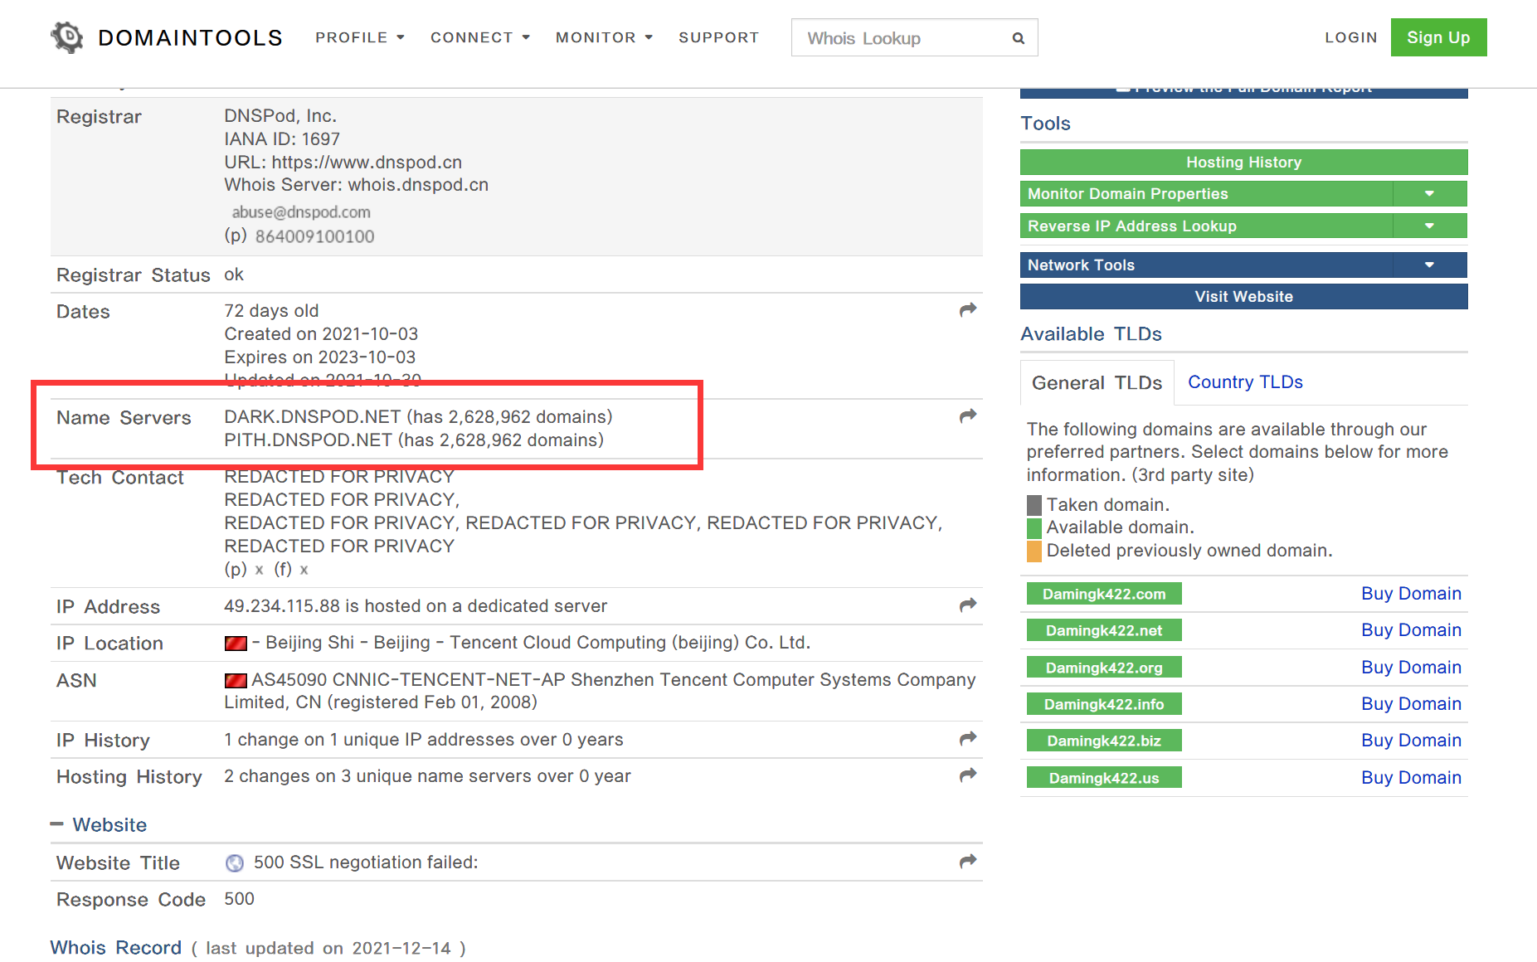This screenshot has width=1537, height=962.
Task: Expand Monitor Domain Properties dropdown arrow
Action: point(1429,193)
